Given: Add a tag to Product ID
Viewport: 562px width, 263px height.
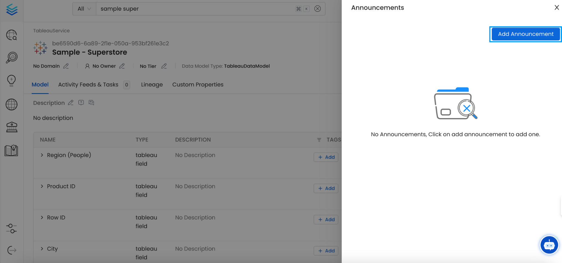Looking at the screenshot, I should (x=326, y=188).
